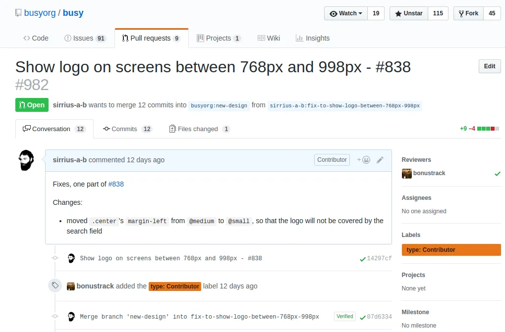
Task: Open the busy repository link
Action: pos(73,13)
